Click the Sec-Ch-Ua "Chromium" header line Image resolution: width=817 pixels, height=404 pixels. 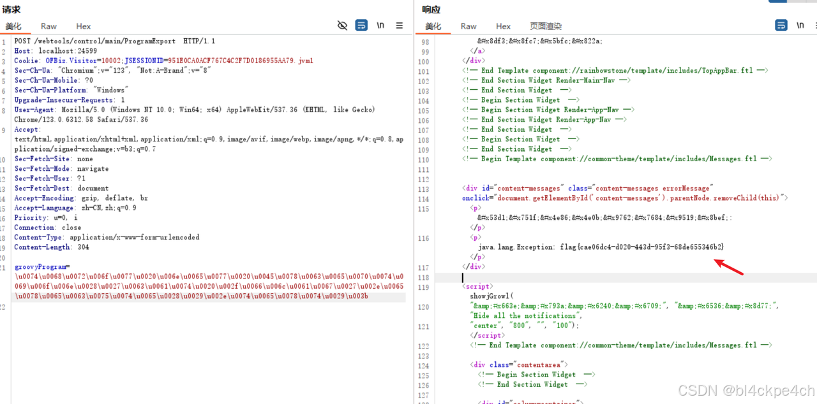click(114, 70)
